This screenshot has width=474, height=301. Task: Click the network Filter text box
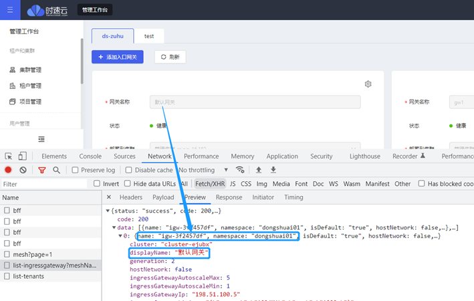click(x=44, y=184)
